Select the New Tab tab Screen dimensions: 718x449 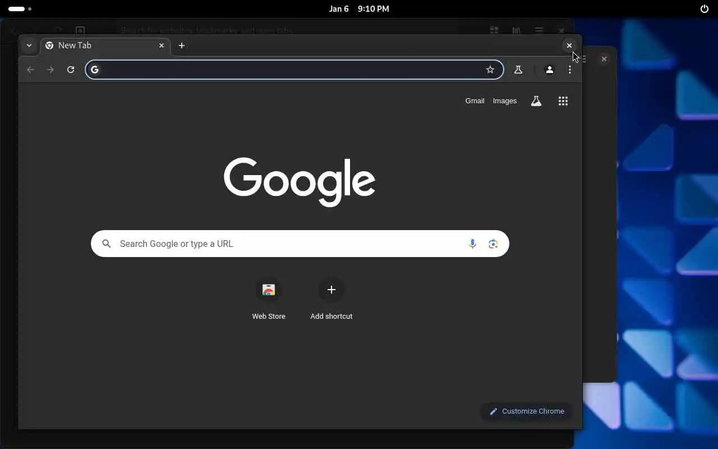[105, 45]
